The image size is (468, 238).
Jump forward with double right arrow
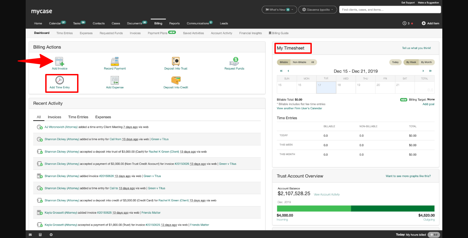pos(430,71)
